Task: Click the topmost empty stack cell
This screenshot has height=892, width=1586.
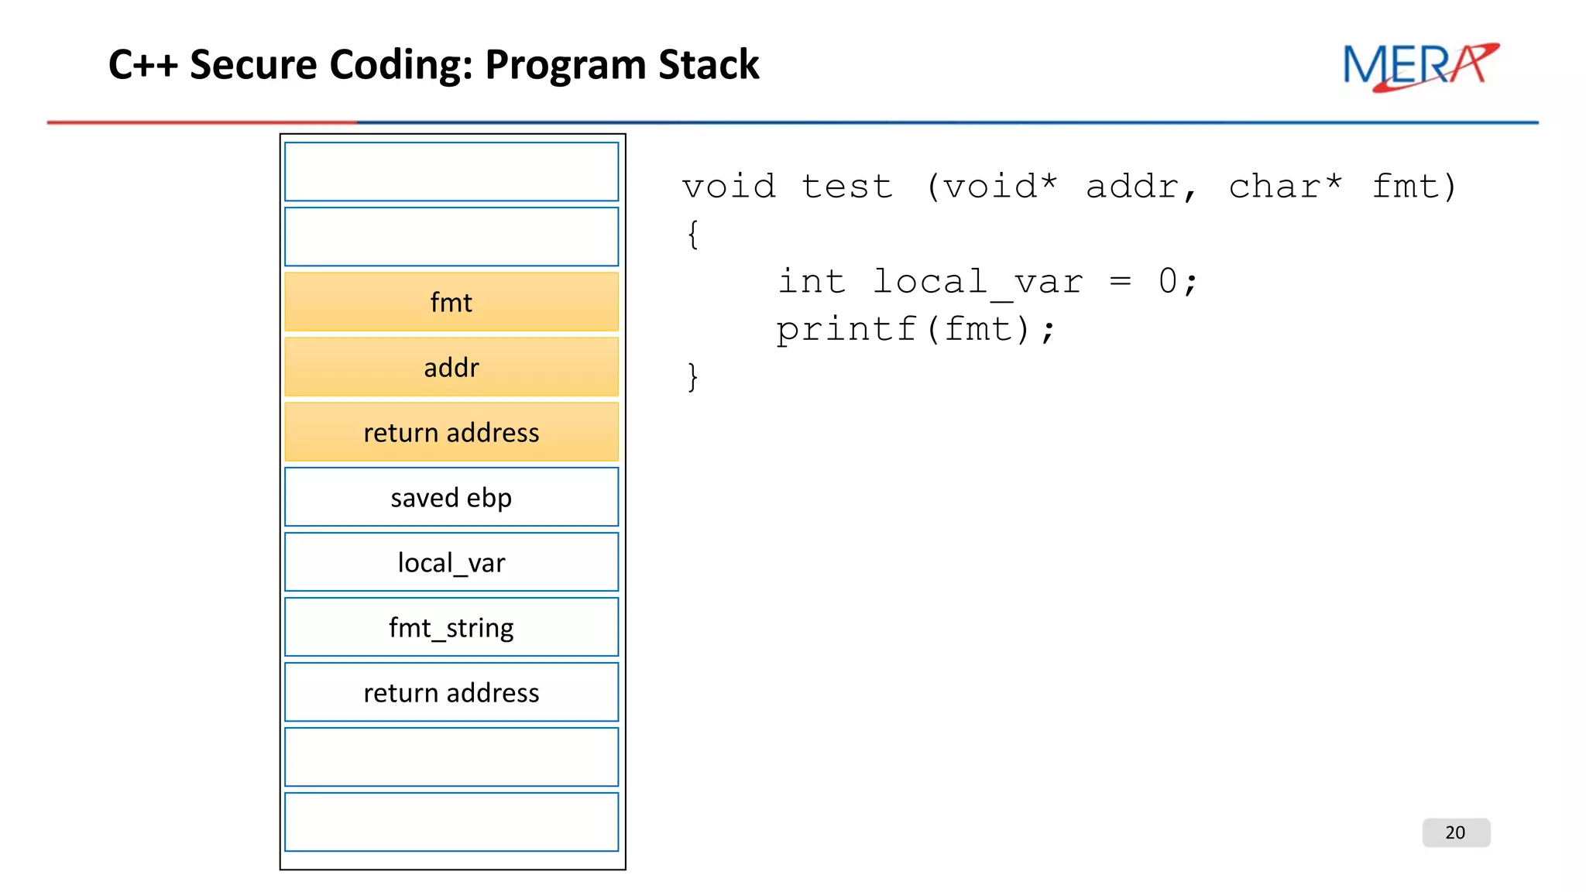Action: (451, 172)
